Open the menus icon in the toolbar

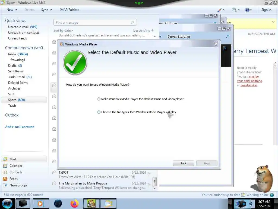(236, 10)
